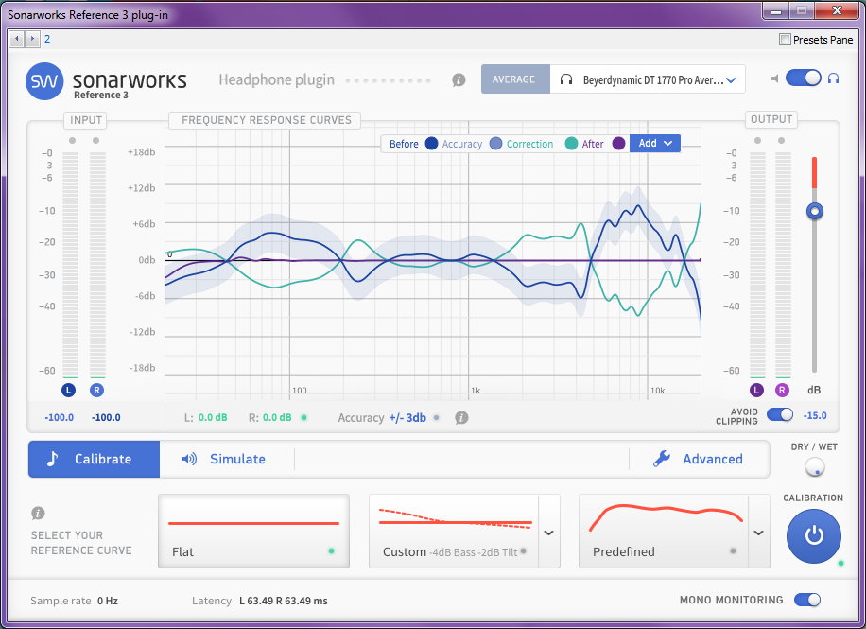Select the Predefined reference curve
The width and height of the screenshot is (866, 629).
pyautogui.click(x=664, y=532)
